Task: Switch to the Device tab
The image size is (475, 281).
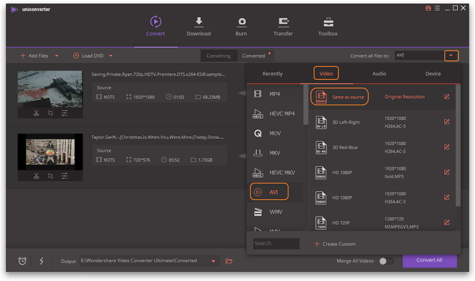Action: [433, 74]
